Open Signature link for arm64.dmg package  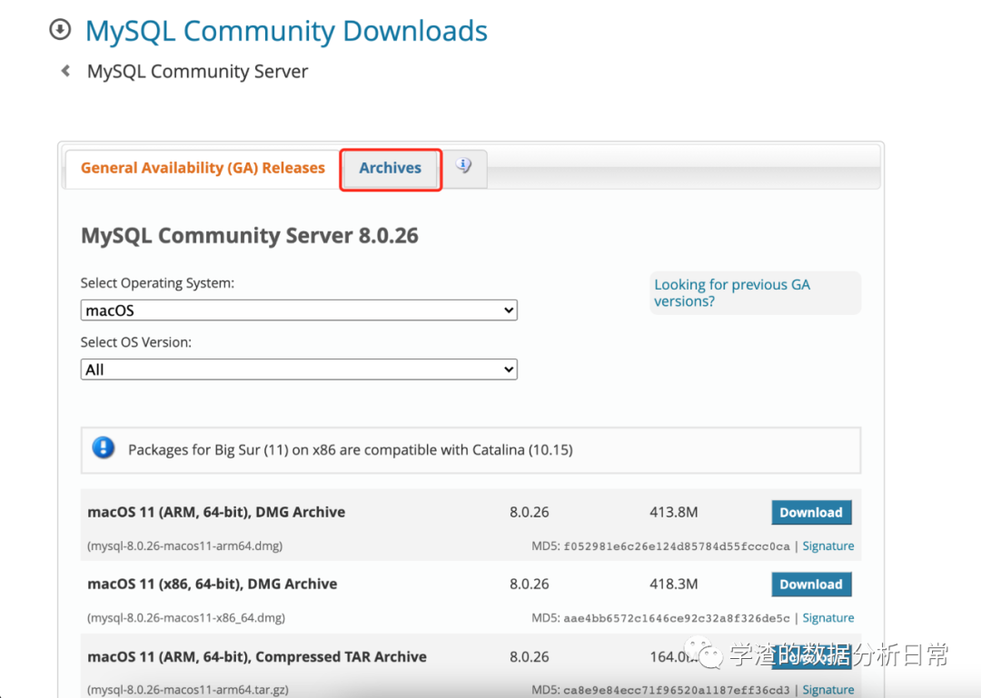click(x=828, y=546)
